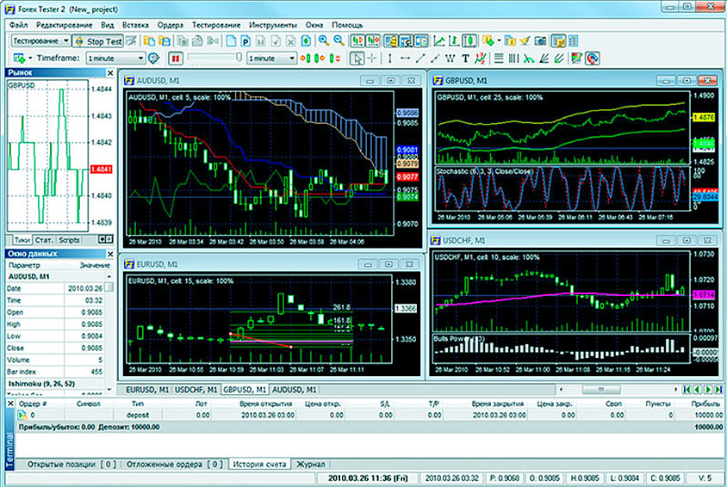Screen dimensions: 727x487
Task: Open the test speed 1 minute dropdown
Action: click(x=270, y=59)
